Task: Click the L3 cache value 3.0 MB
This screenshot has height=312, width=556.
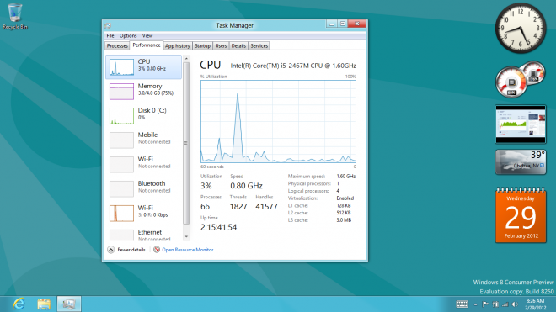Action: click(344, 220)
